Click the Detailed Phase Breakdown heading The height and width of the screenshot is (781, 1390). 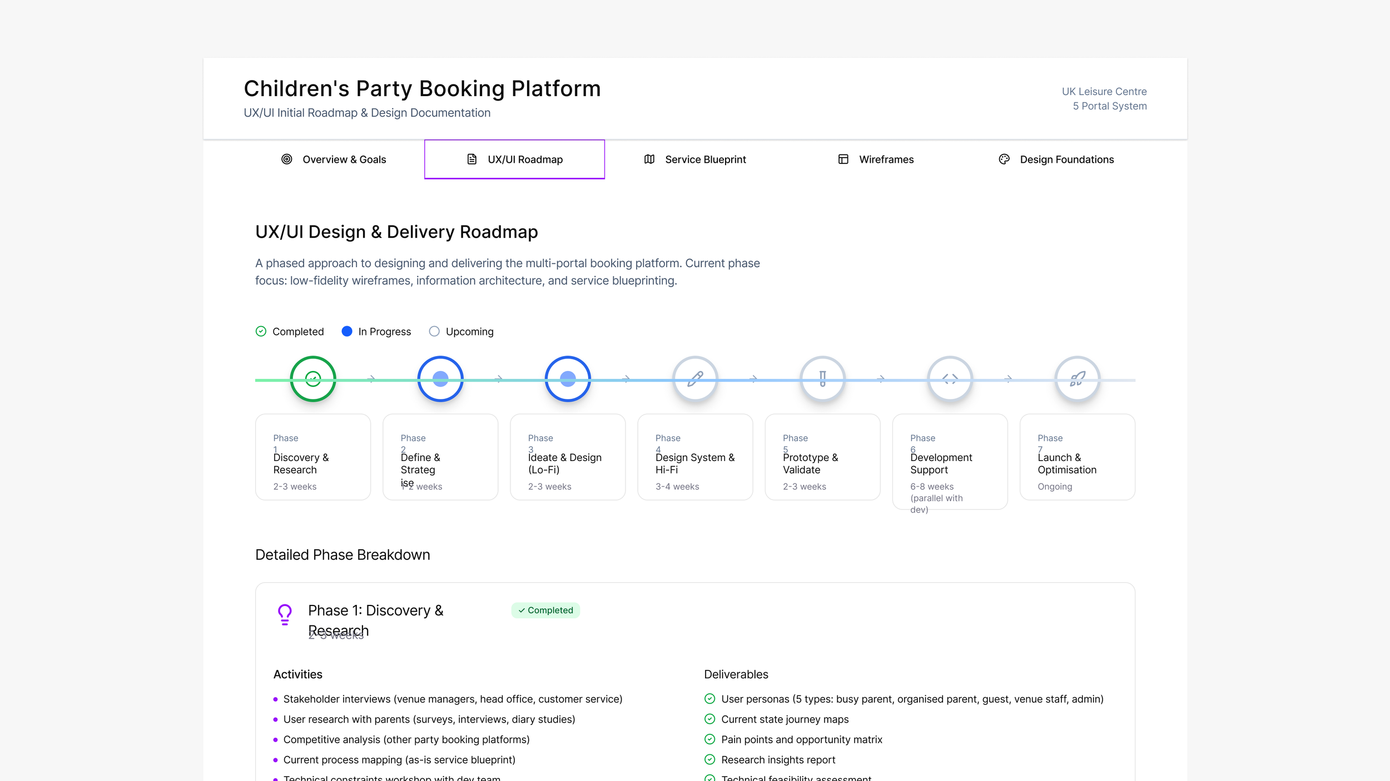click(342, 555)
